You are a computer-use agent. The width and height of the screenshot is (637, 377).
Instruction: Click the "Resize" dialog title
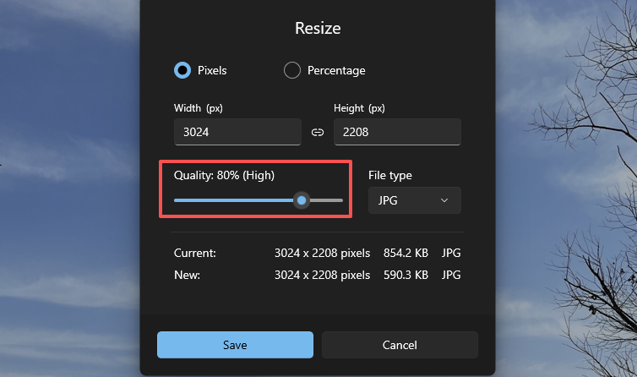pyautogui.click(x=318, y=28)
